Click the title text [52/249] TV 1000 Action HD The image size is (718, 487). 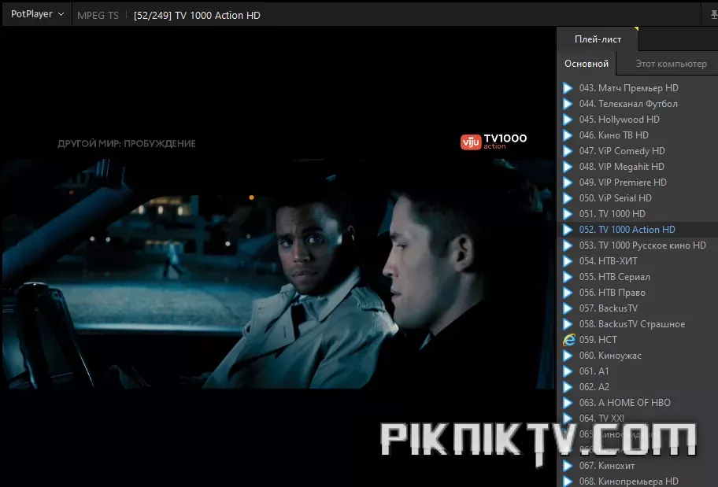(197, 16)
